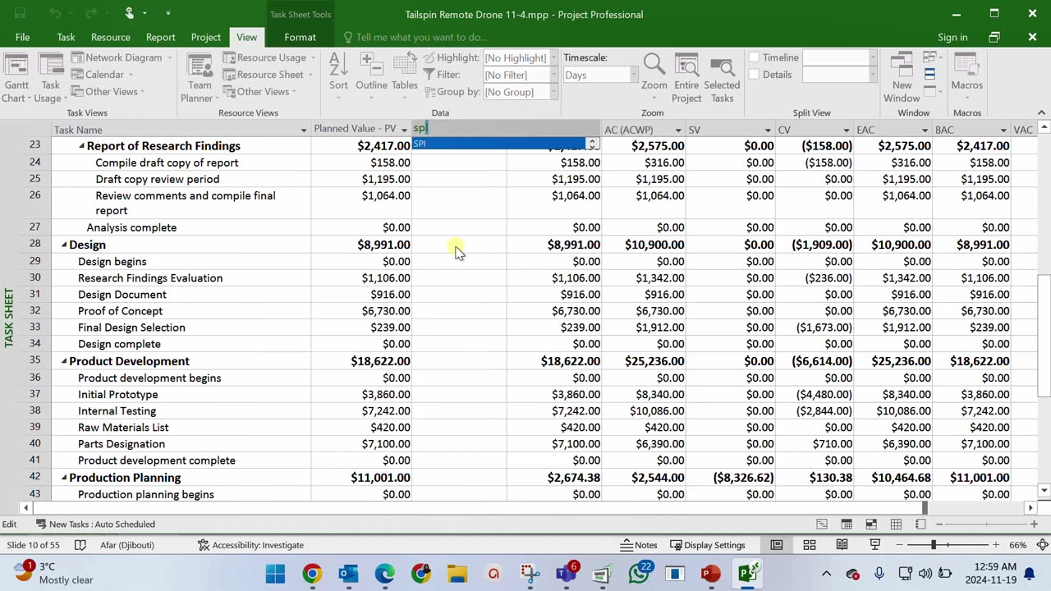Image resolution: width=1051 pixels, height=591 pixels.
Task: Select the SPI entry in the field list
Action: [x=500, y=144]
